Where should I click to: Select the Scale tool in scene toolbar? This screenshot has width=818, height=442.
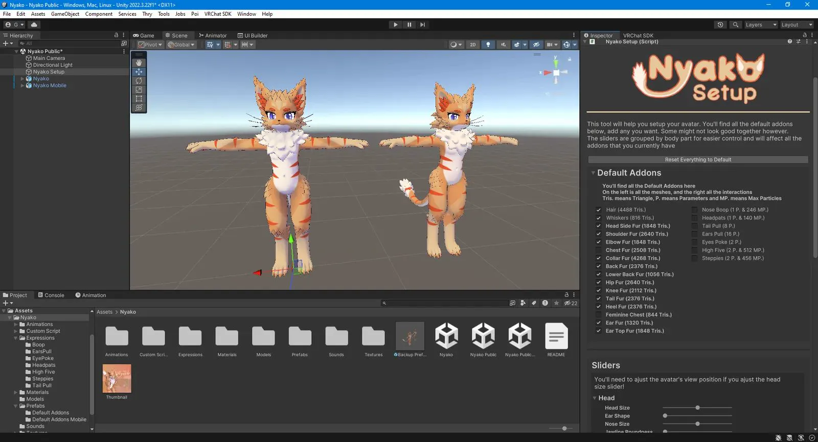(139, 90)
